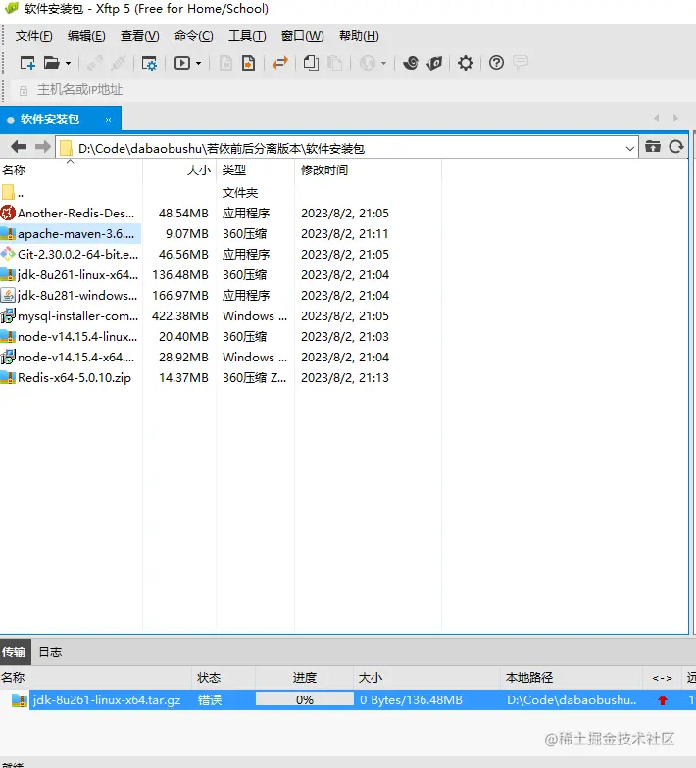This screenshot has width=696, height=768.
Task: Open the 帮助(H) menu
Action: pos(359,36)
